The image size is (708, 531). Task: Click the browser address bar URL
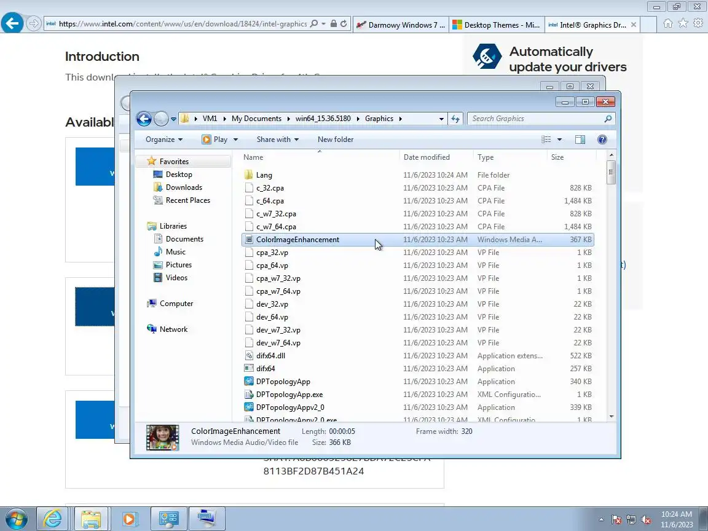click(183, 24)
